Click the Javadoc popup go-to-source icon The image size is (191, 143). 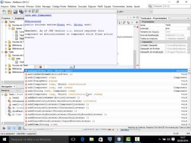[37, 11]
